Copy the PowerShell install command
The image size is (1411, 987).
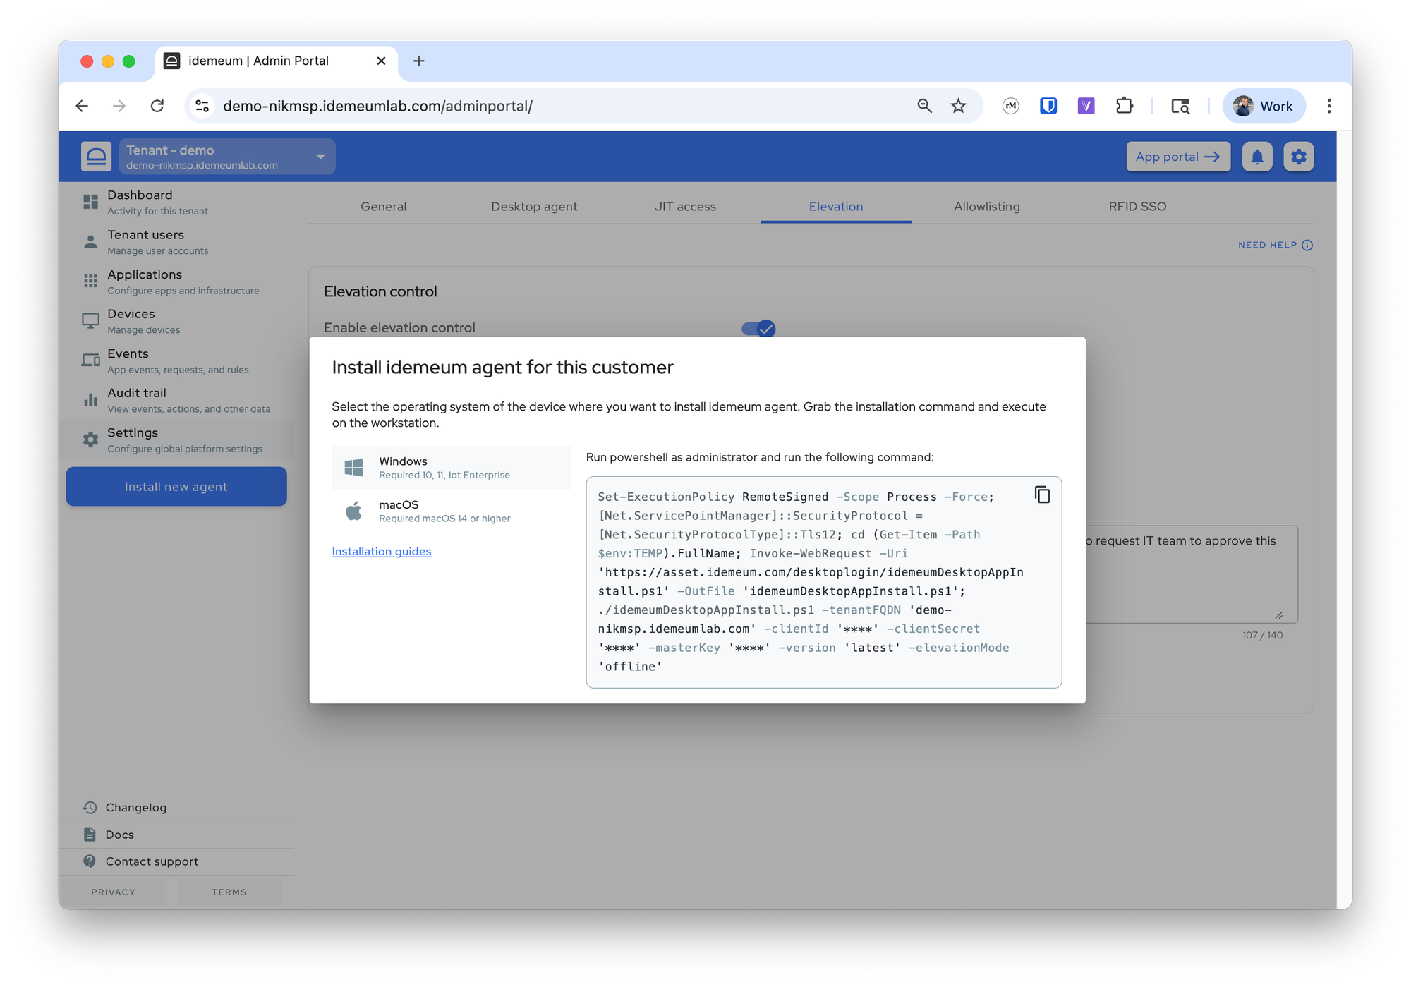(x=1042, y=495)
